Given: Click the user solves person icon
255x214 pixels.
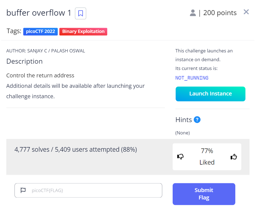Looking at the screenshot, I should 193,13.
